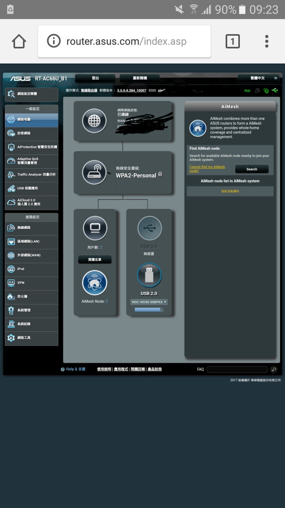Click the 登出 logout button
Screen dimensions: 285x508
click(x=95, y=78)
